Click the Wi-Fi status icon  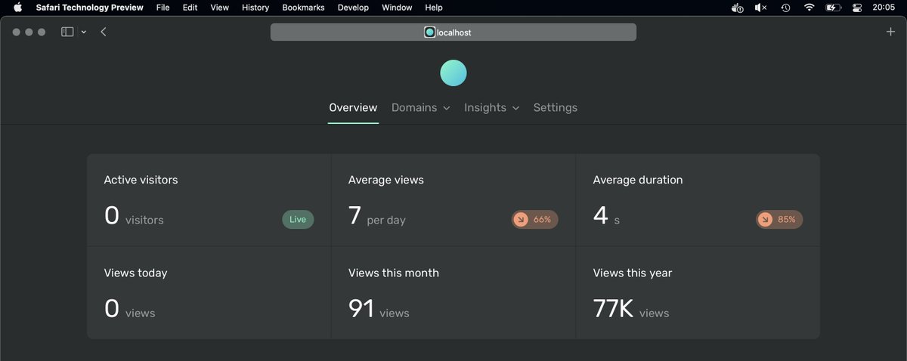click(809, 8)
